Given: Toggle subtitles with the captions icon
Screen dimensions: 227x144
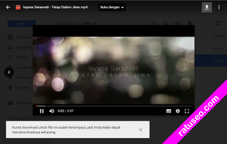Looking at the screenshot, I should pos(169,111).
